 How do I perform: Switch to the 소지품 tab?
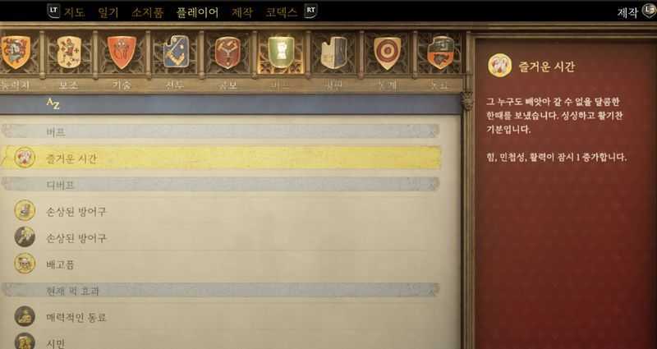click(x=148, y=12)
